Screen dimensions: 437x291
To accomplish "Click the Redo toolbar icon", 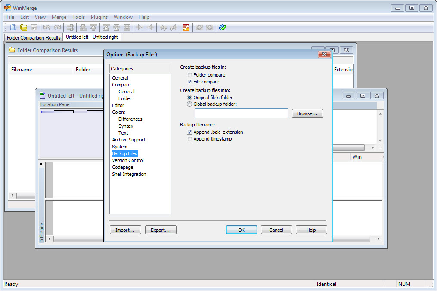I will tap(57, 27).
